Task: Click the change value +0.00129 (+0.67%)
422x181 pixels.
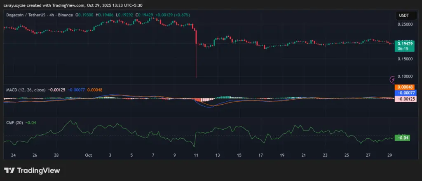Action: coord(172,15)
